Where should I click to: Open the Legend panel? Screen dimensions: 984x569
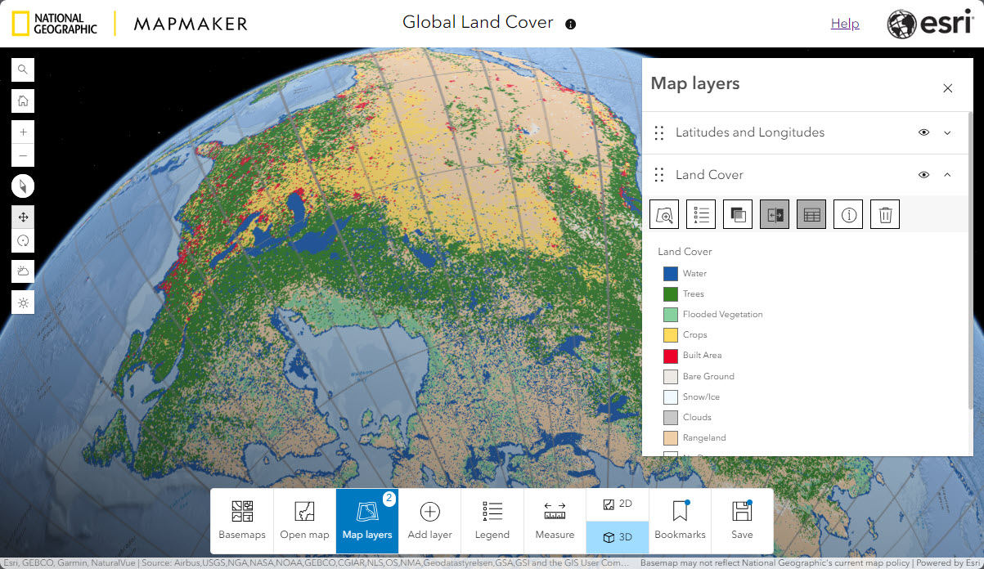(492, 521)
